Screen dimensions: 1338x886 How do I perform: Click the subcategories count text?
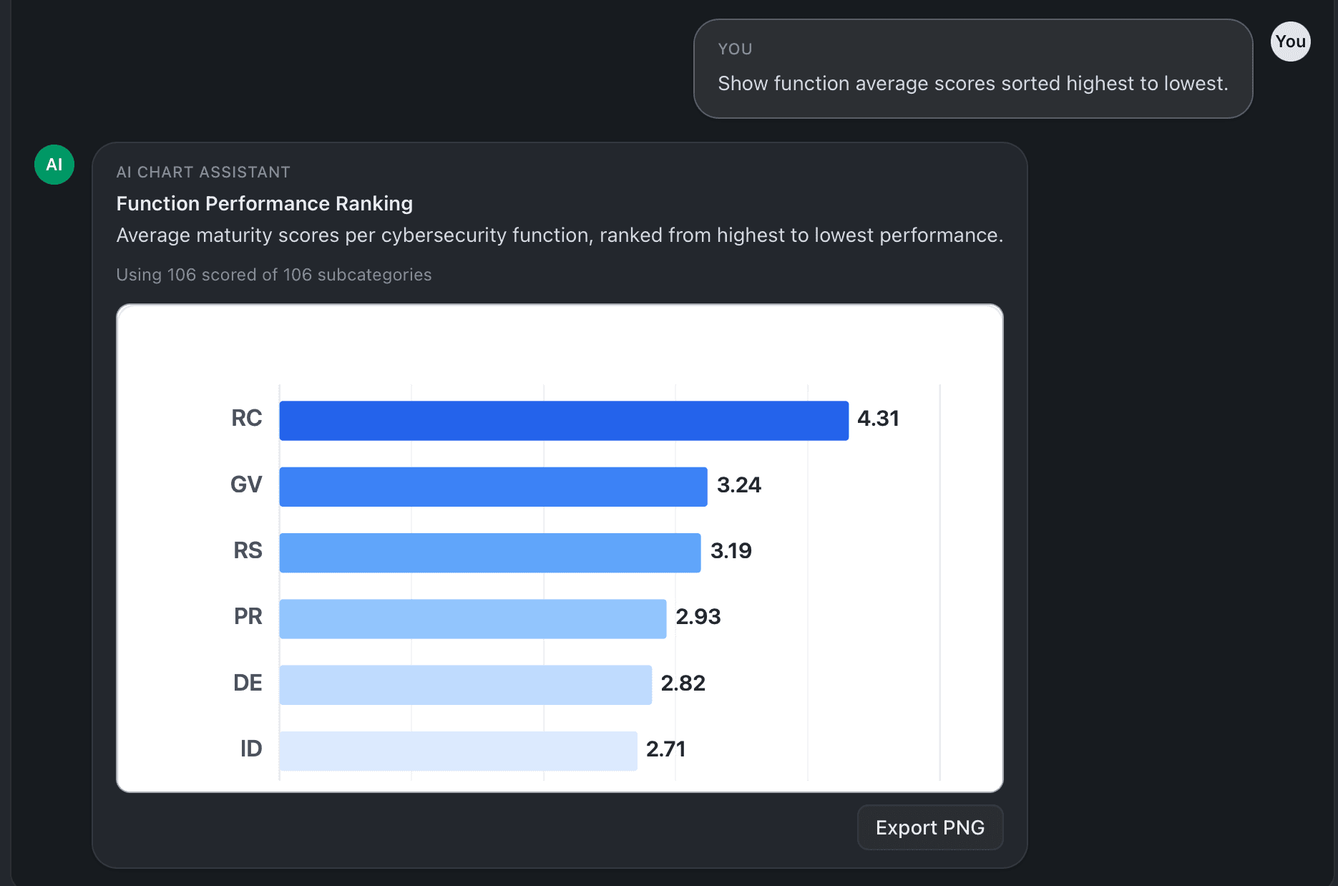274,274
